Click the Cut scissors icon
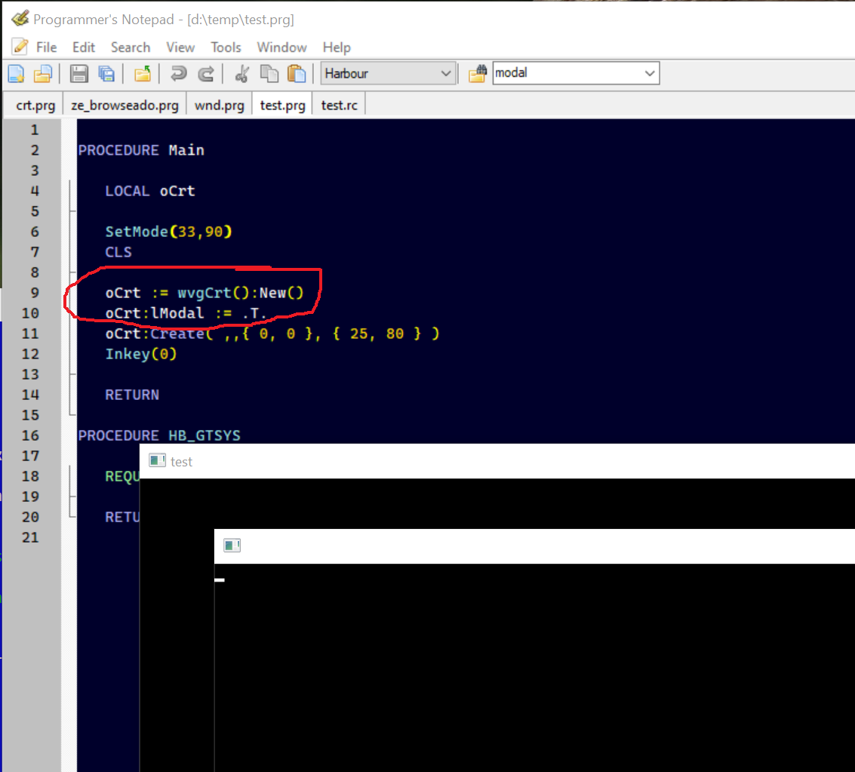 (x=242, y=73)
